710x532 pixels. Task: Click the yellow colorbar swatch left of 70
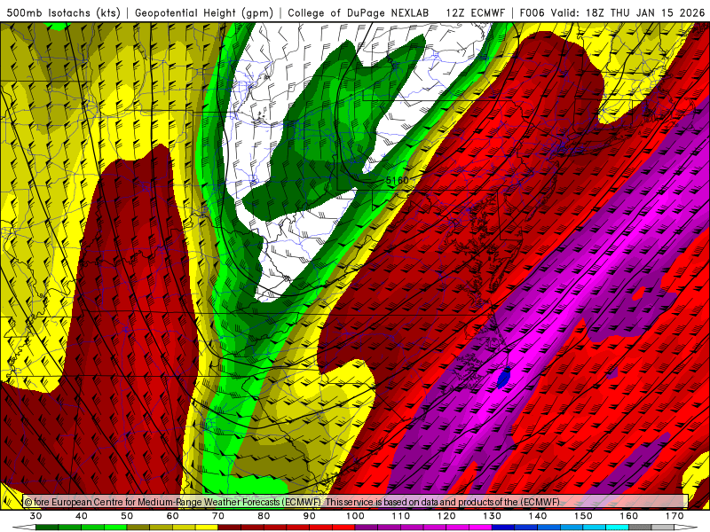(x=207, y=528)
